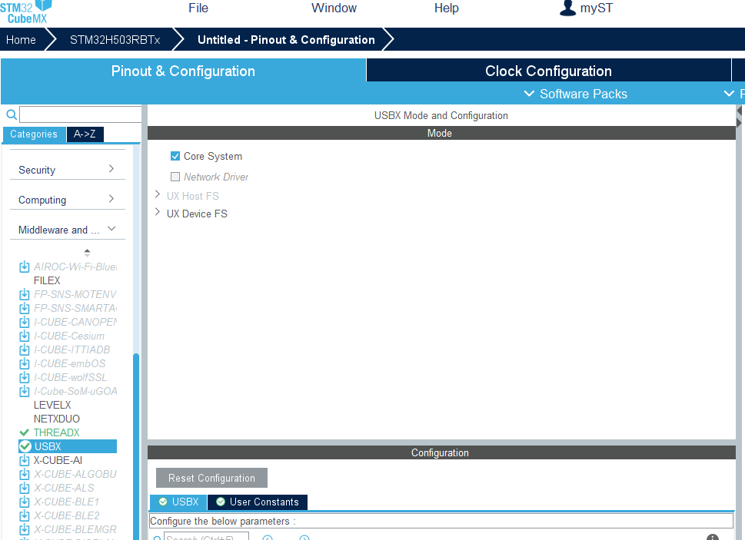Switch to Clock Configuration tab

[548, 71]
